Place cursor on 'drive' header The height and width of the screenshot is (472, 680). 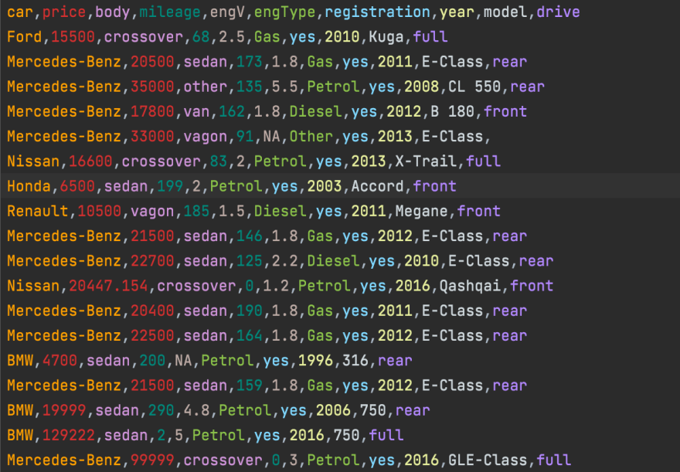(x=558, y=12)
